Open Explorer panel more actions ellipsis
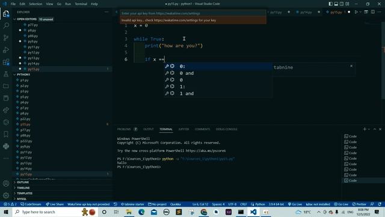Screen dimensions: 385x217 click(106, 12)
